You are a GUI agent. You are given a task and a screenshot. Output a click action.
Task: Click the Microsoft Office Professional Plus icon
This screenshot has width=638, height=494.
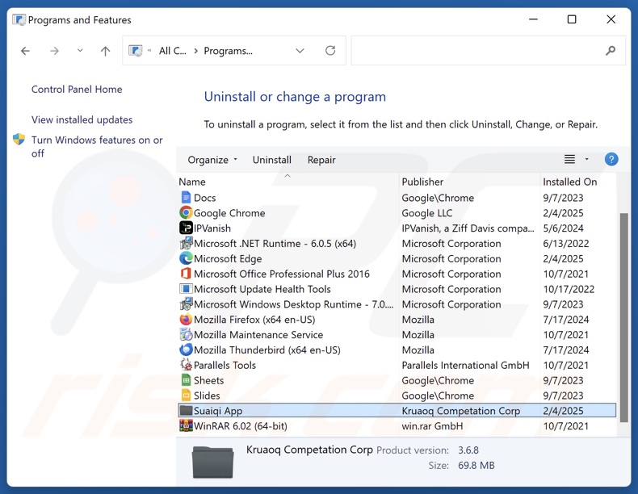click(186, 274)
